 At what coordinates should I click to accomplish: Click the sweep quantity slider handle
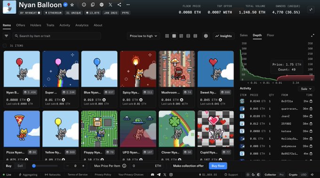pyautogui.click(x=34, y=166)
